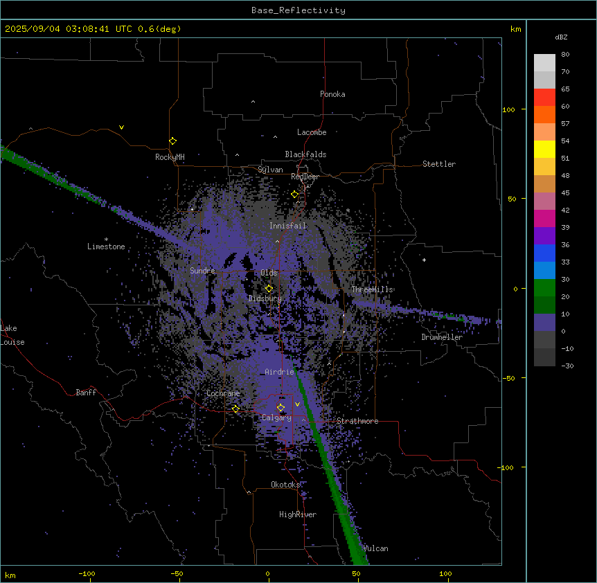
Task: Select the violet 39 dBZ legend swatch
Action: 544,236
